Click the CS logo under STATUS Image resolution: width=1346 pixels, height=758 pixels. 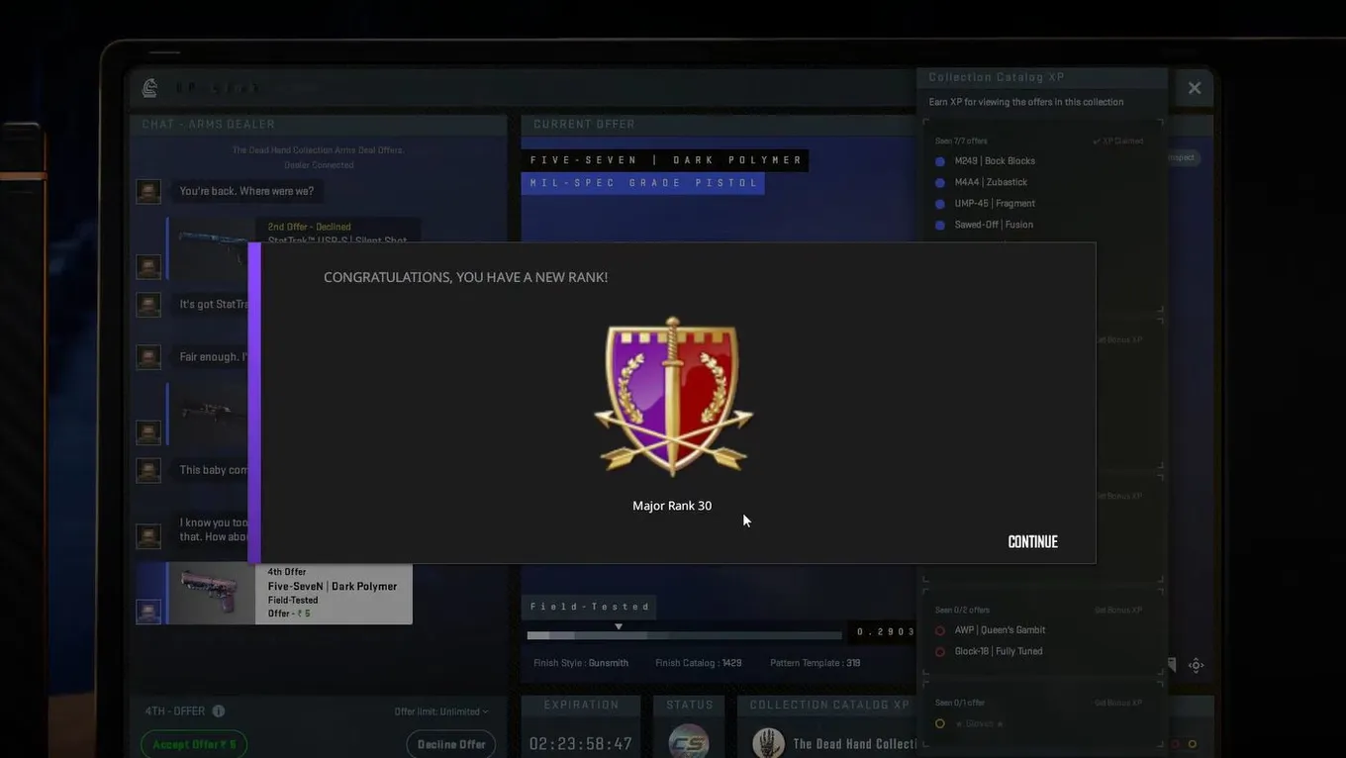pyautogui.click(x=689, y=742)
